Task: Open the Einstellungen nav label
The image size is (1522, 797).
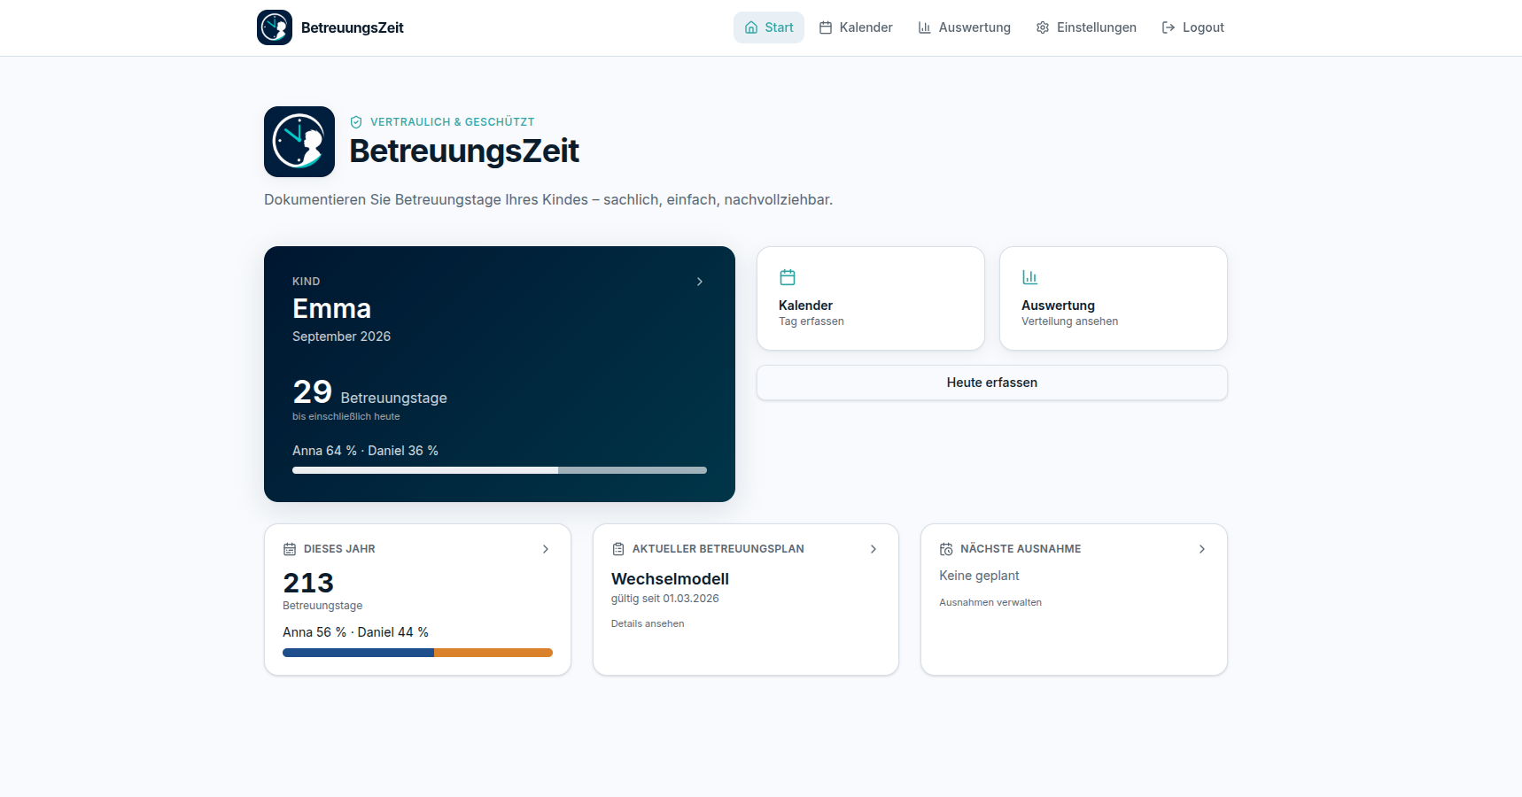Action: (1097, 27)
